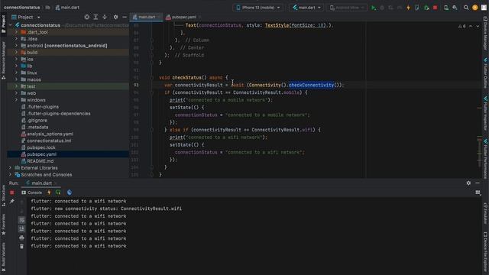This screenshot has height=275, width=489.
Task: Toggle soft-wrap in the console
Action: pos(21,220)
